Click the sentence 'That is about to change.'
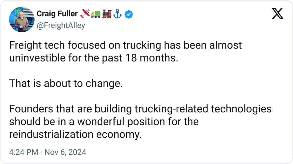Screen dimensions: 293x164 66,84
